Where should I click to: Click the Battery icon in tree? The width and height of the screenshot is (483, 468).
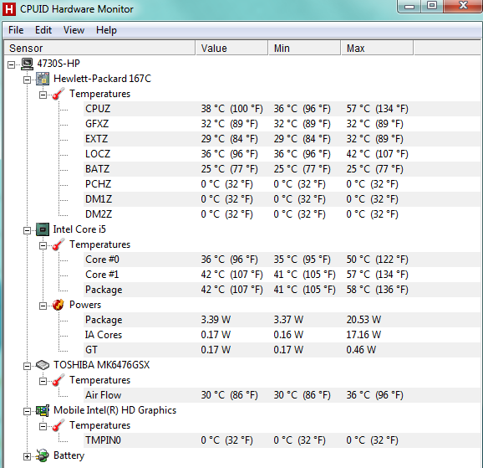coord(43,455)
